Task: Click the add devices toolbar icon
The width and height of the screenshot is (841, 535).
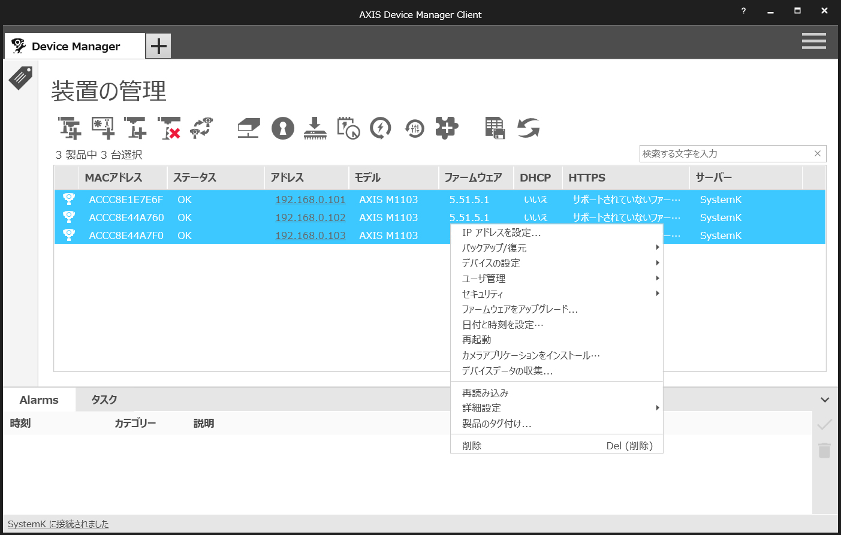Action: pyautogui.click(x=70, y=128)
